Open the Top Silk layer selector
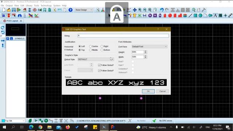Screen dimensions: 233x131 click(13, 121)
